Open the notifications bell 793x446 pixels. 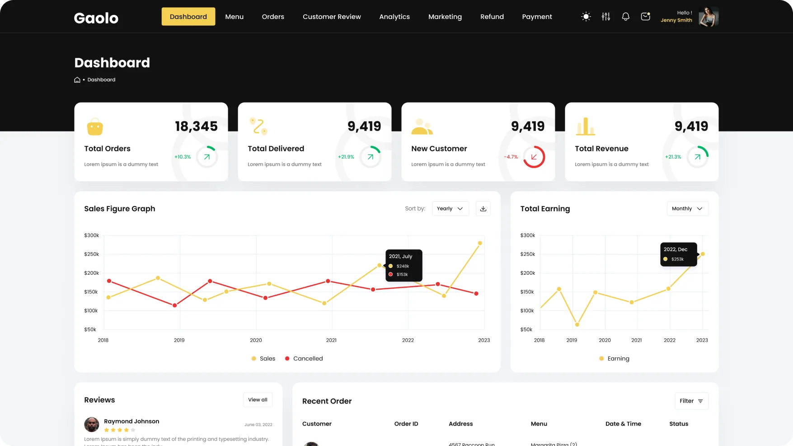[x=626, y=17]
